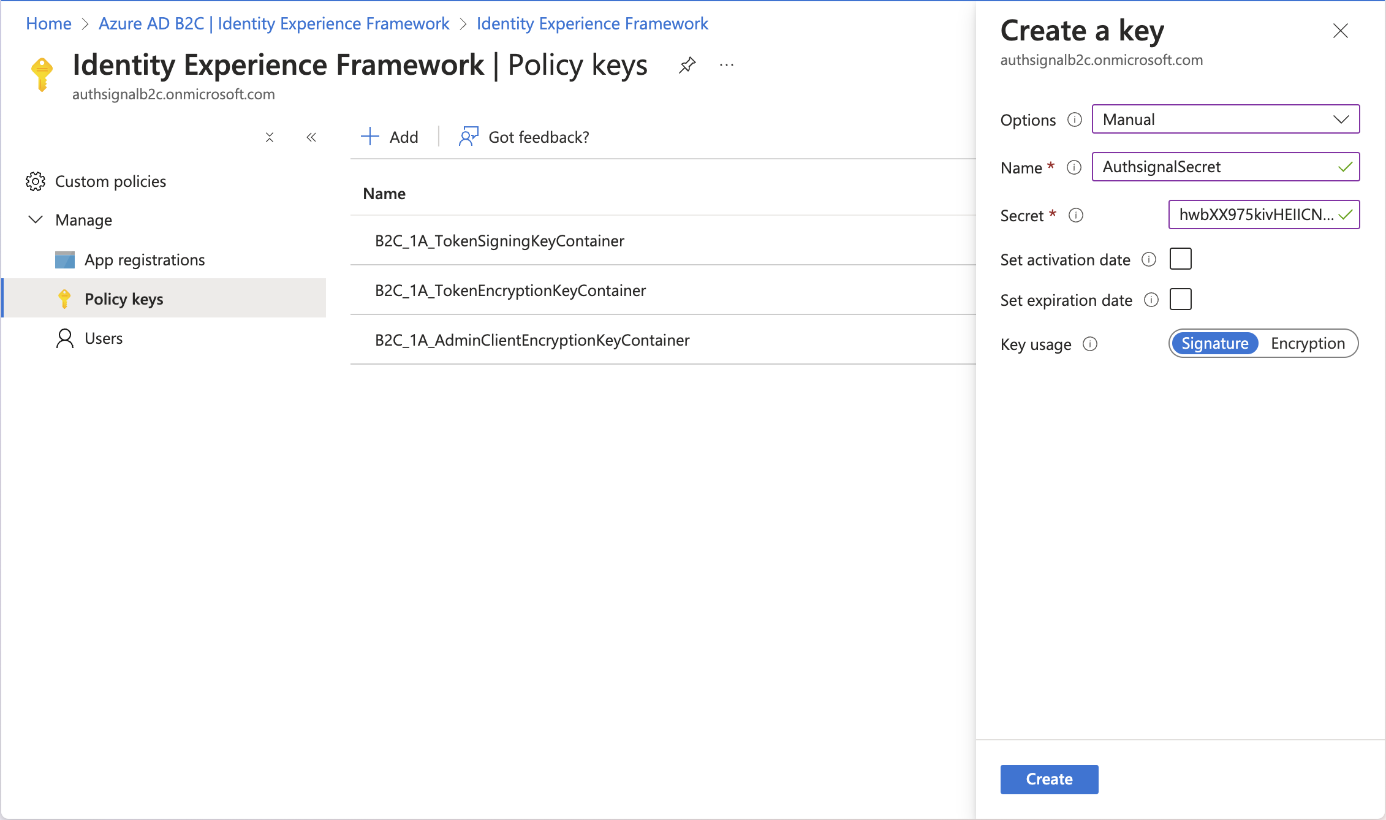
Task: Open the Options dropdown set to Manual
Action: pos(1226,119)
